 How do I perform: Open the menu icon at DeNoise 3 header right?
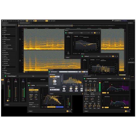point(99,33)
